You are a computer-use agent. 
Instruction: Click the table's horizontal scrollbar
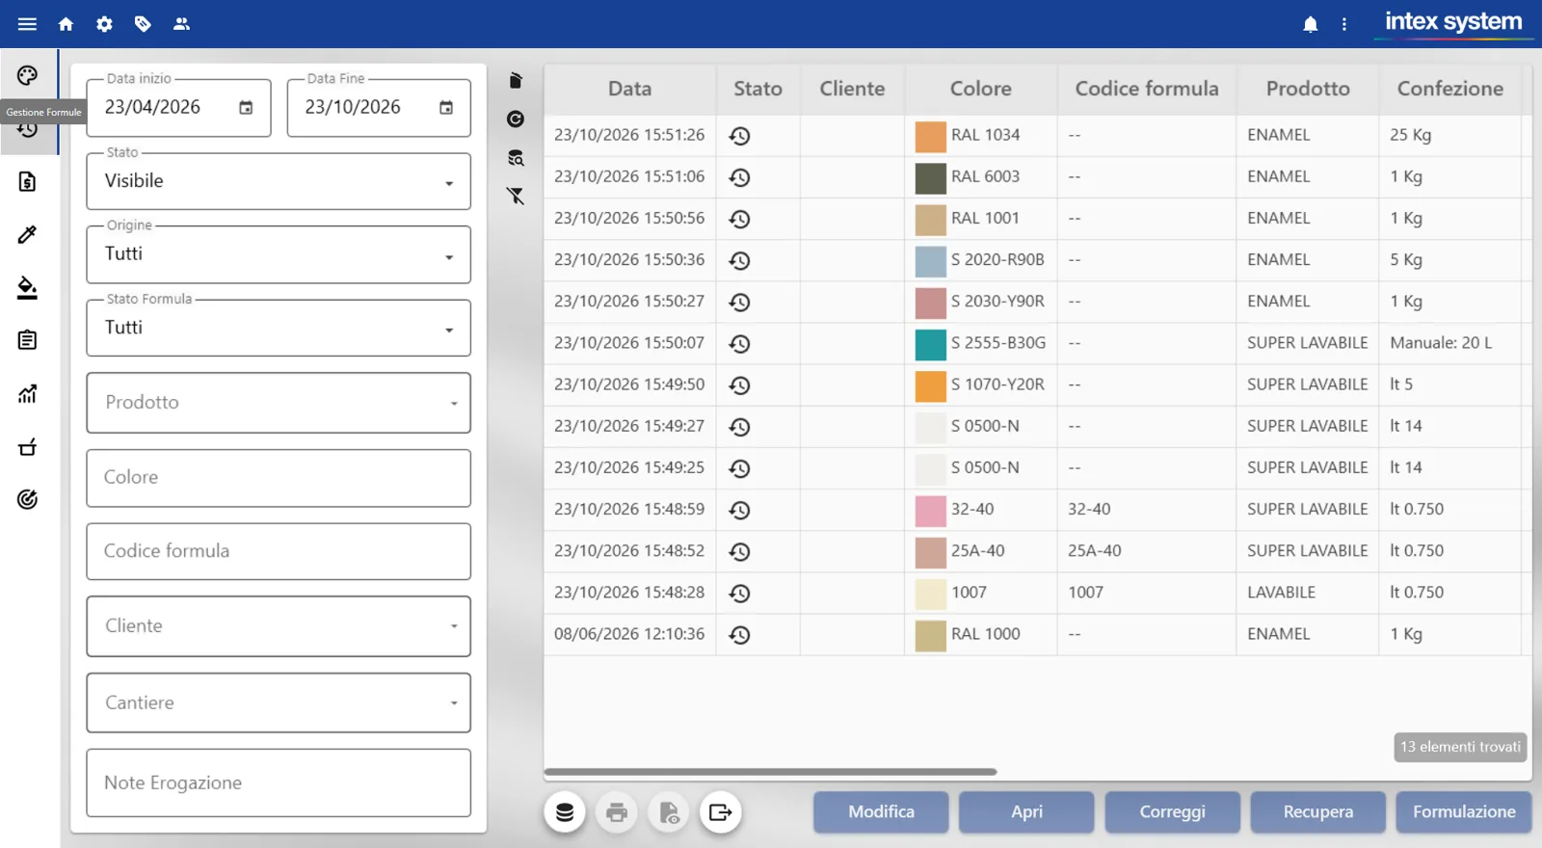click(770, 772)
